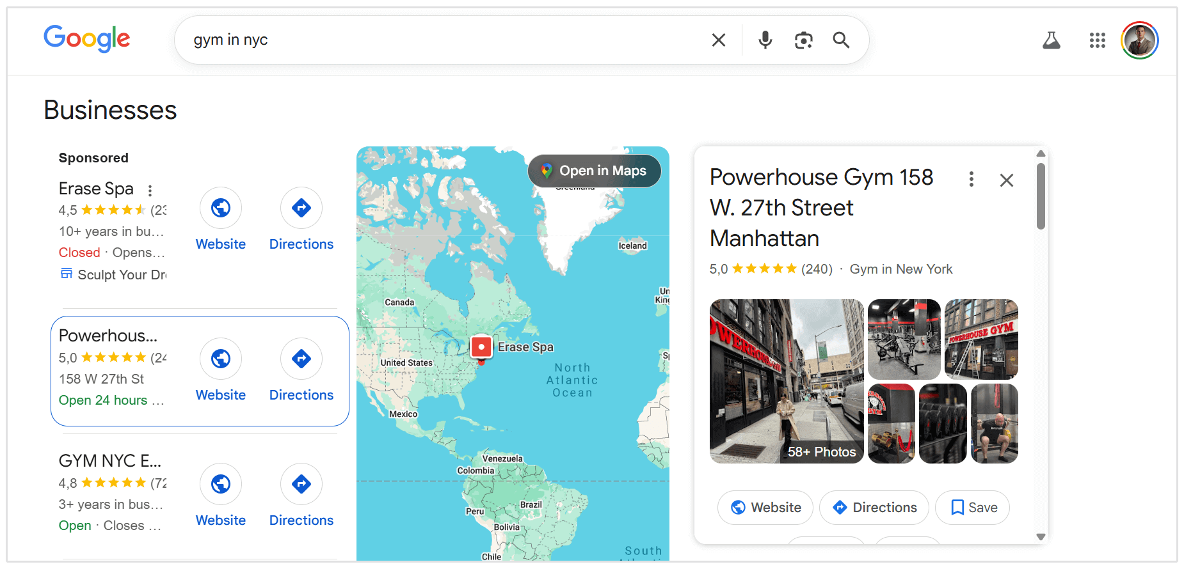Go to the Google homepage logo
The image size is (1184, 569).
(x=87, y=39)
